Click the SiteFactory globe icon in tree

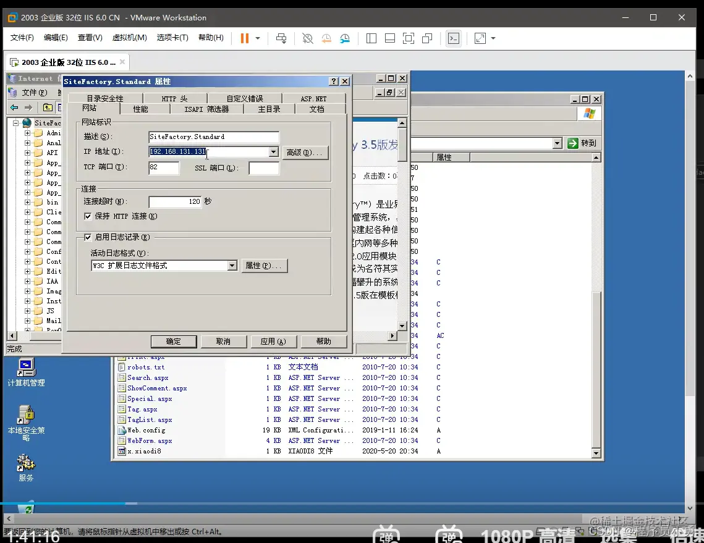click(x=27, y=122)
